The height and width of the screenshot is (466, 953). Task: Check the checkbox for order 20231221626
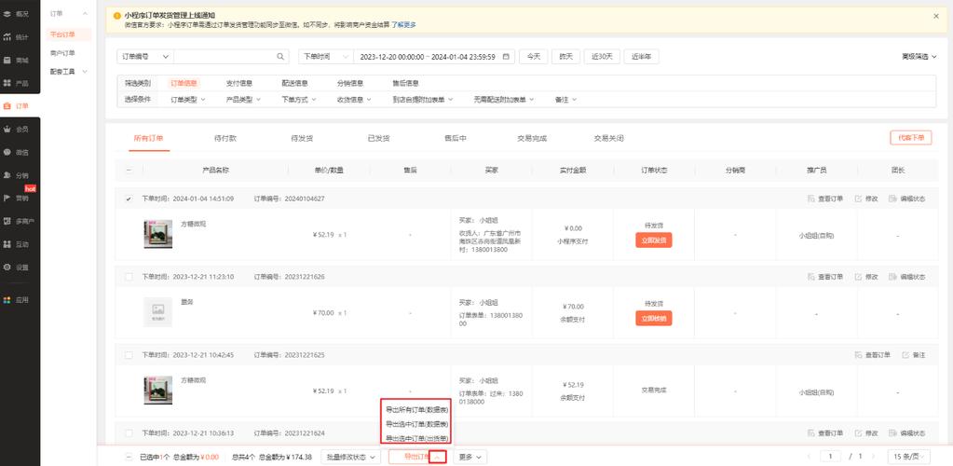(129, 277)
